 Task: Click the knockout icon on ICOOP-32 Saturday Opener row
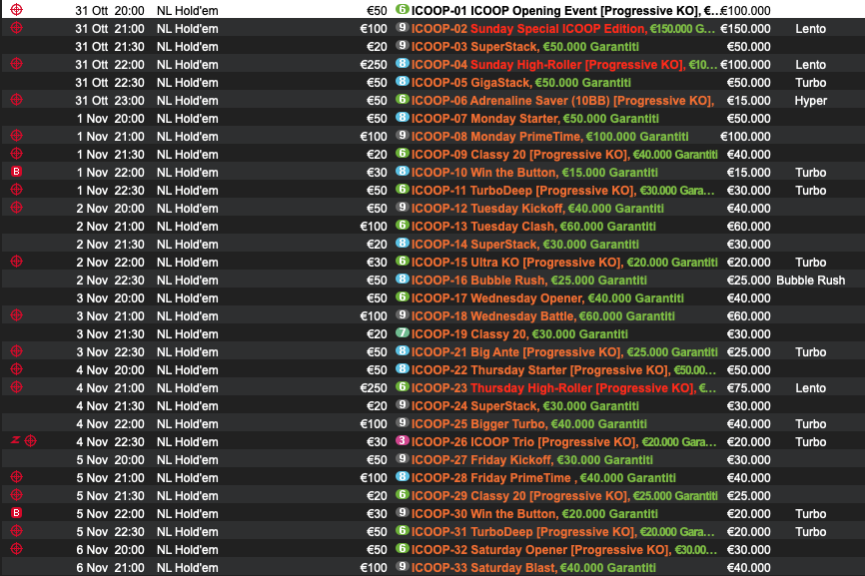(x=17, y=548)
